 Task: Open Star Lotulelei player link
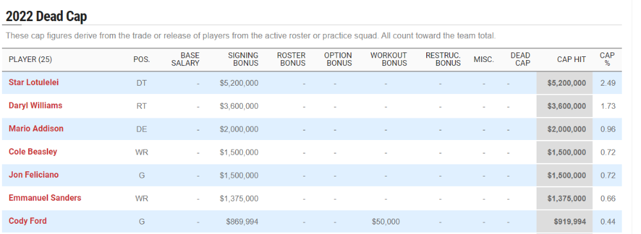point(33,82)
